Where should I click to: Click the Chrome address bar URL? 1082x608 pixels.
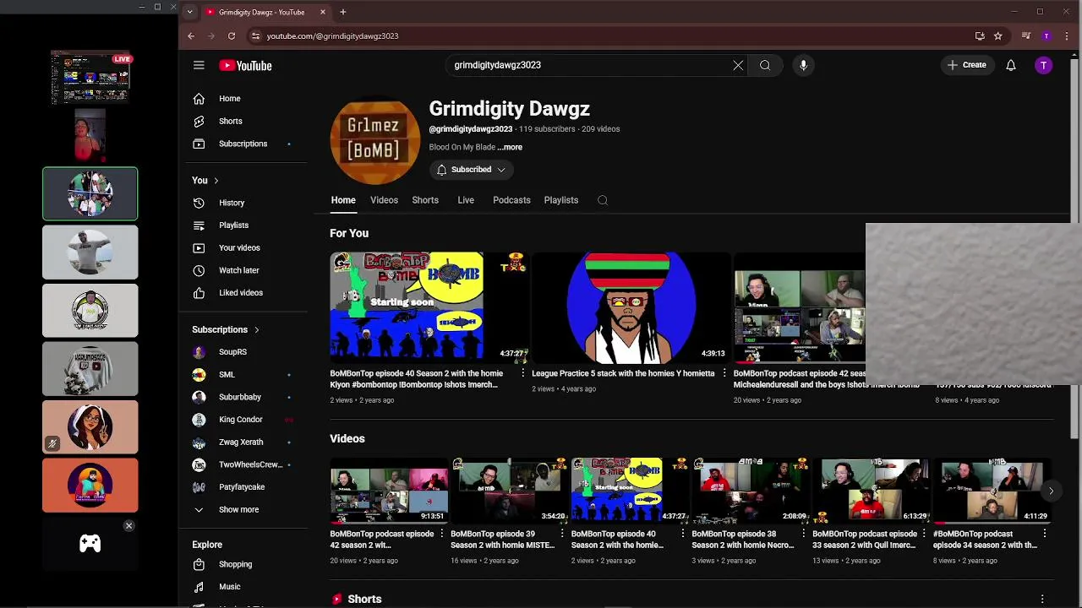(x=332, y=36)
